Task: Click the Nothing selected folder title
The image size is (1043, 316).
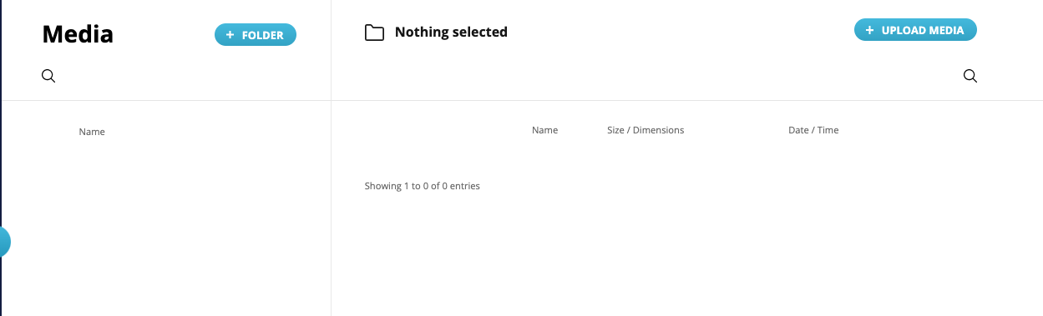Action: pos(451,33)
